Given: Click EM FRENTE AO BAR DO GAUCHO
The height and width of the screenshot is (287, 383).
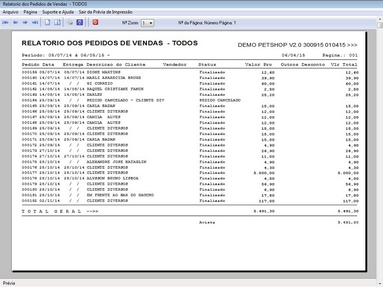Looking at the screenshot, I should pos(120,195).
